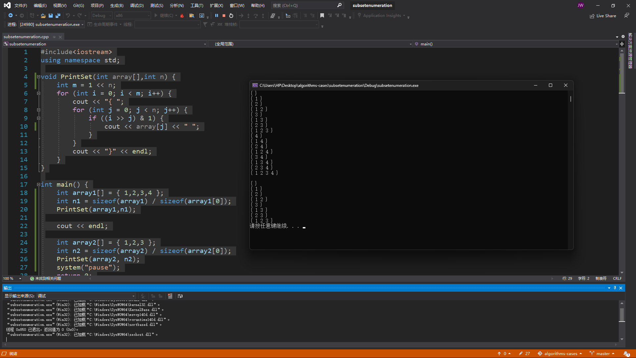Click the JW account badge

[x=581, y=5]
